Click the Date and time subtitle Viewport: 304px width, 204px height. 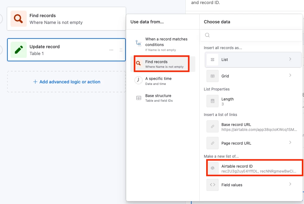156,84
